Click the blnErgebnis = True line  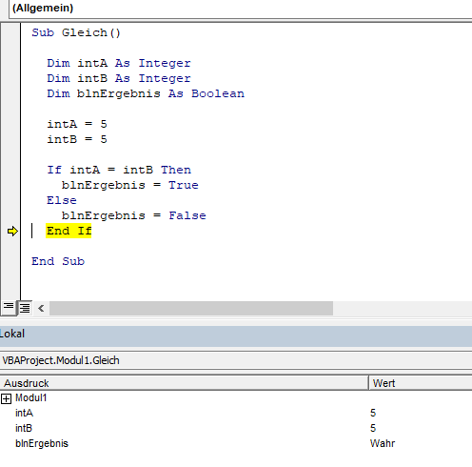coord(130,185)
